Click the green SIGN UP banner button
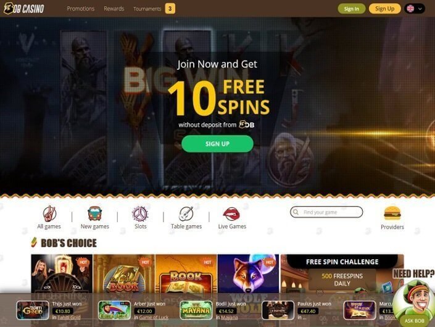The height and width of the screenshot is (327, 435). tap(217, 144)
